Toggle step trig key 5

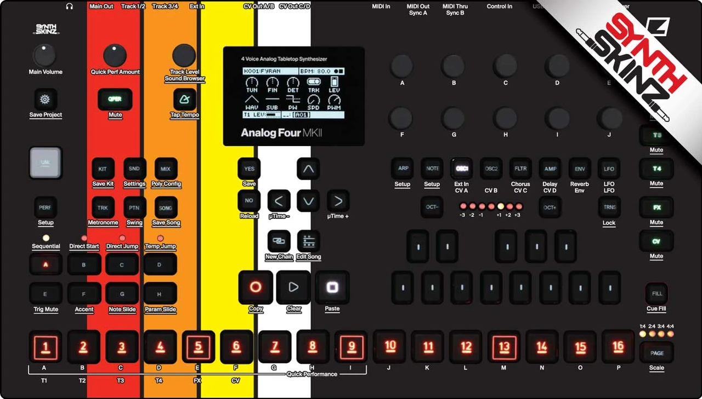(x=199, y=346)
